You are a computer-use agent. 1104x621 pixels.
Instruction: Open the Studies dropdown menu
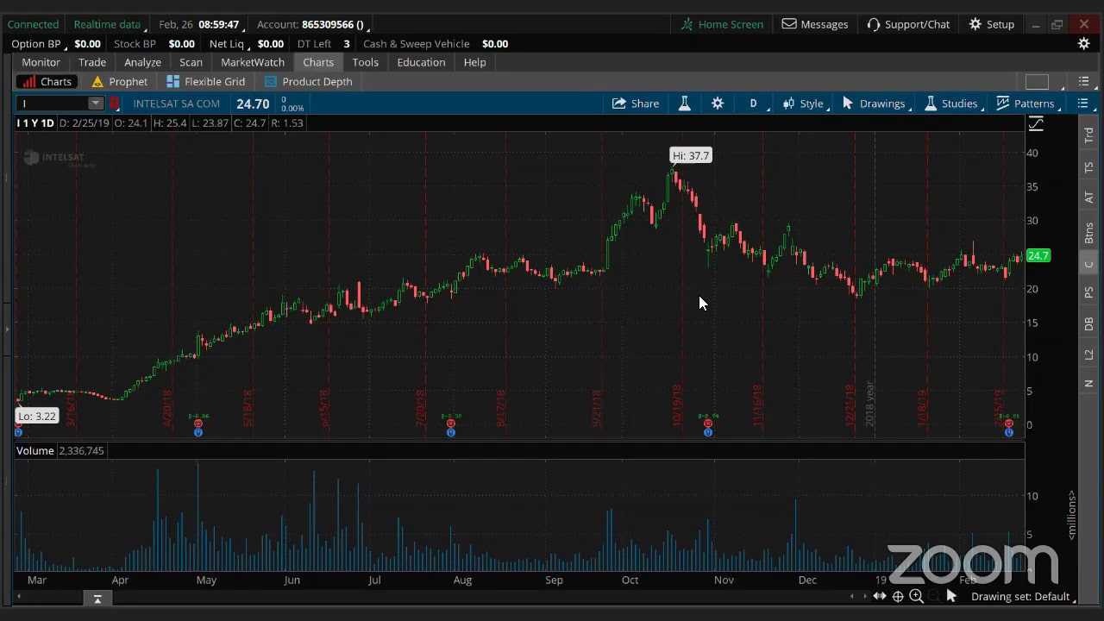click(x=953, y=103)
